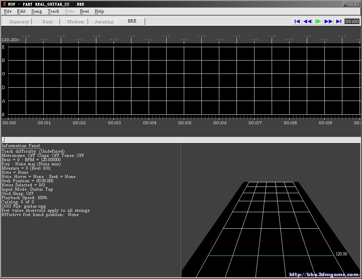Click the 00:03 timestamp on the timeline

[114, 123]
